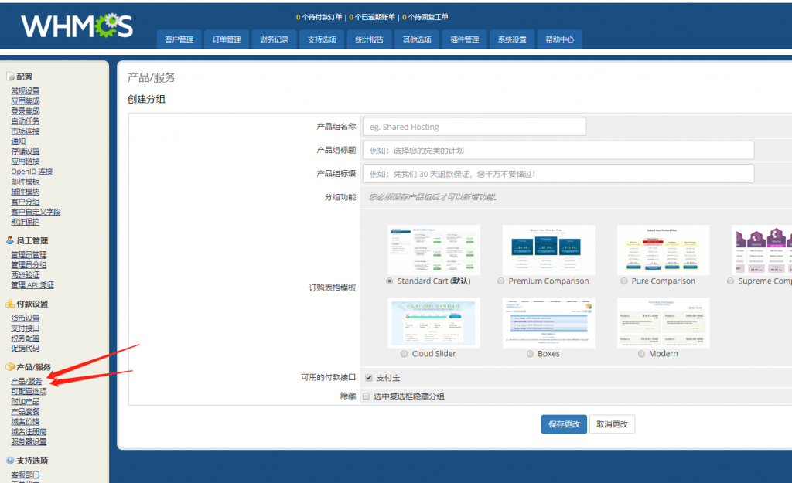Click the WHMCS logo
Viewport: 792px width, 483px height.
pyautogui.click(x=77, y=26)
